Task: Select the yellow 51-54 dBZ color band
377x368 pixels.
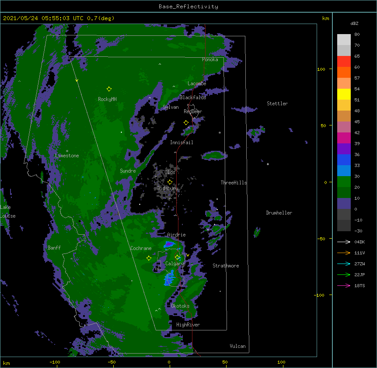Action: click(x=344, y=94)
